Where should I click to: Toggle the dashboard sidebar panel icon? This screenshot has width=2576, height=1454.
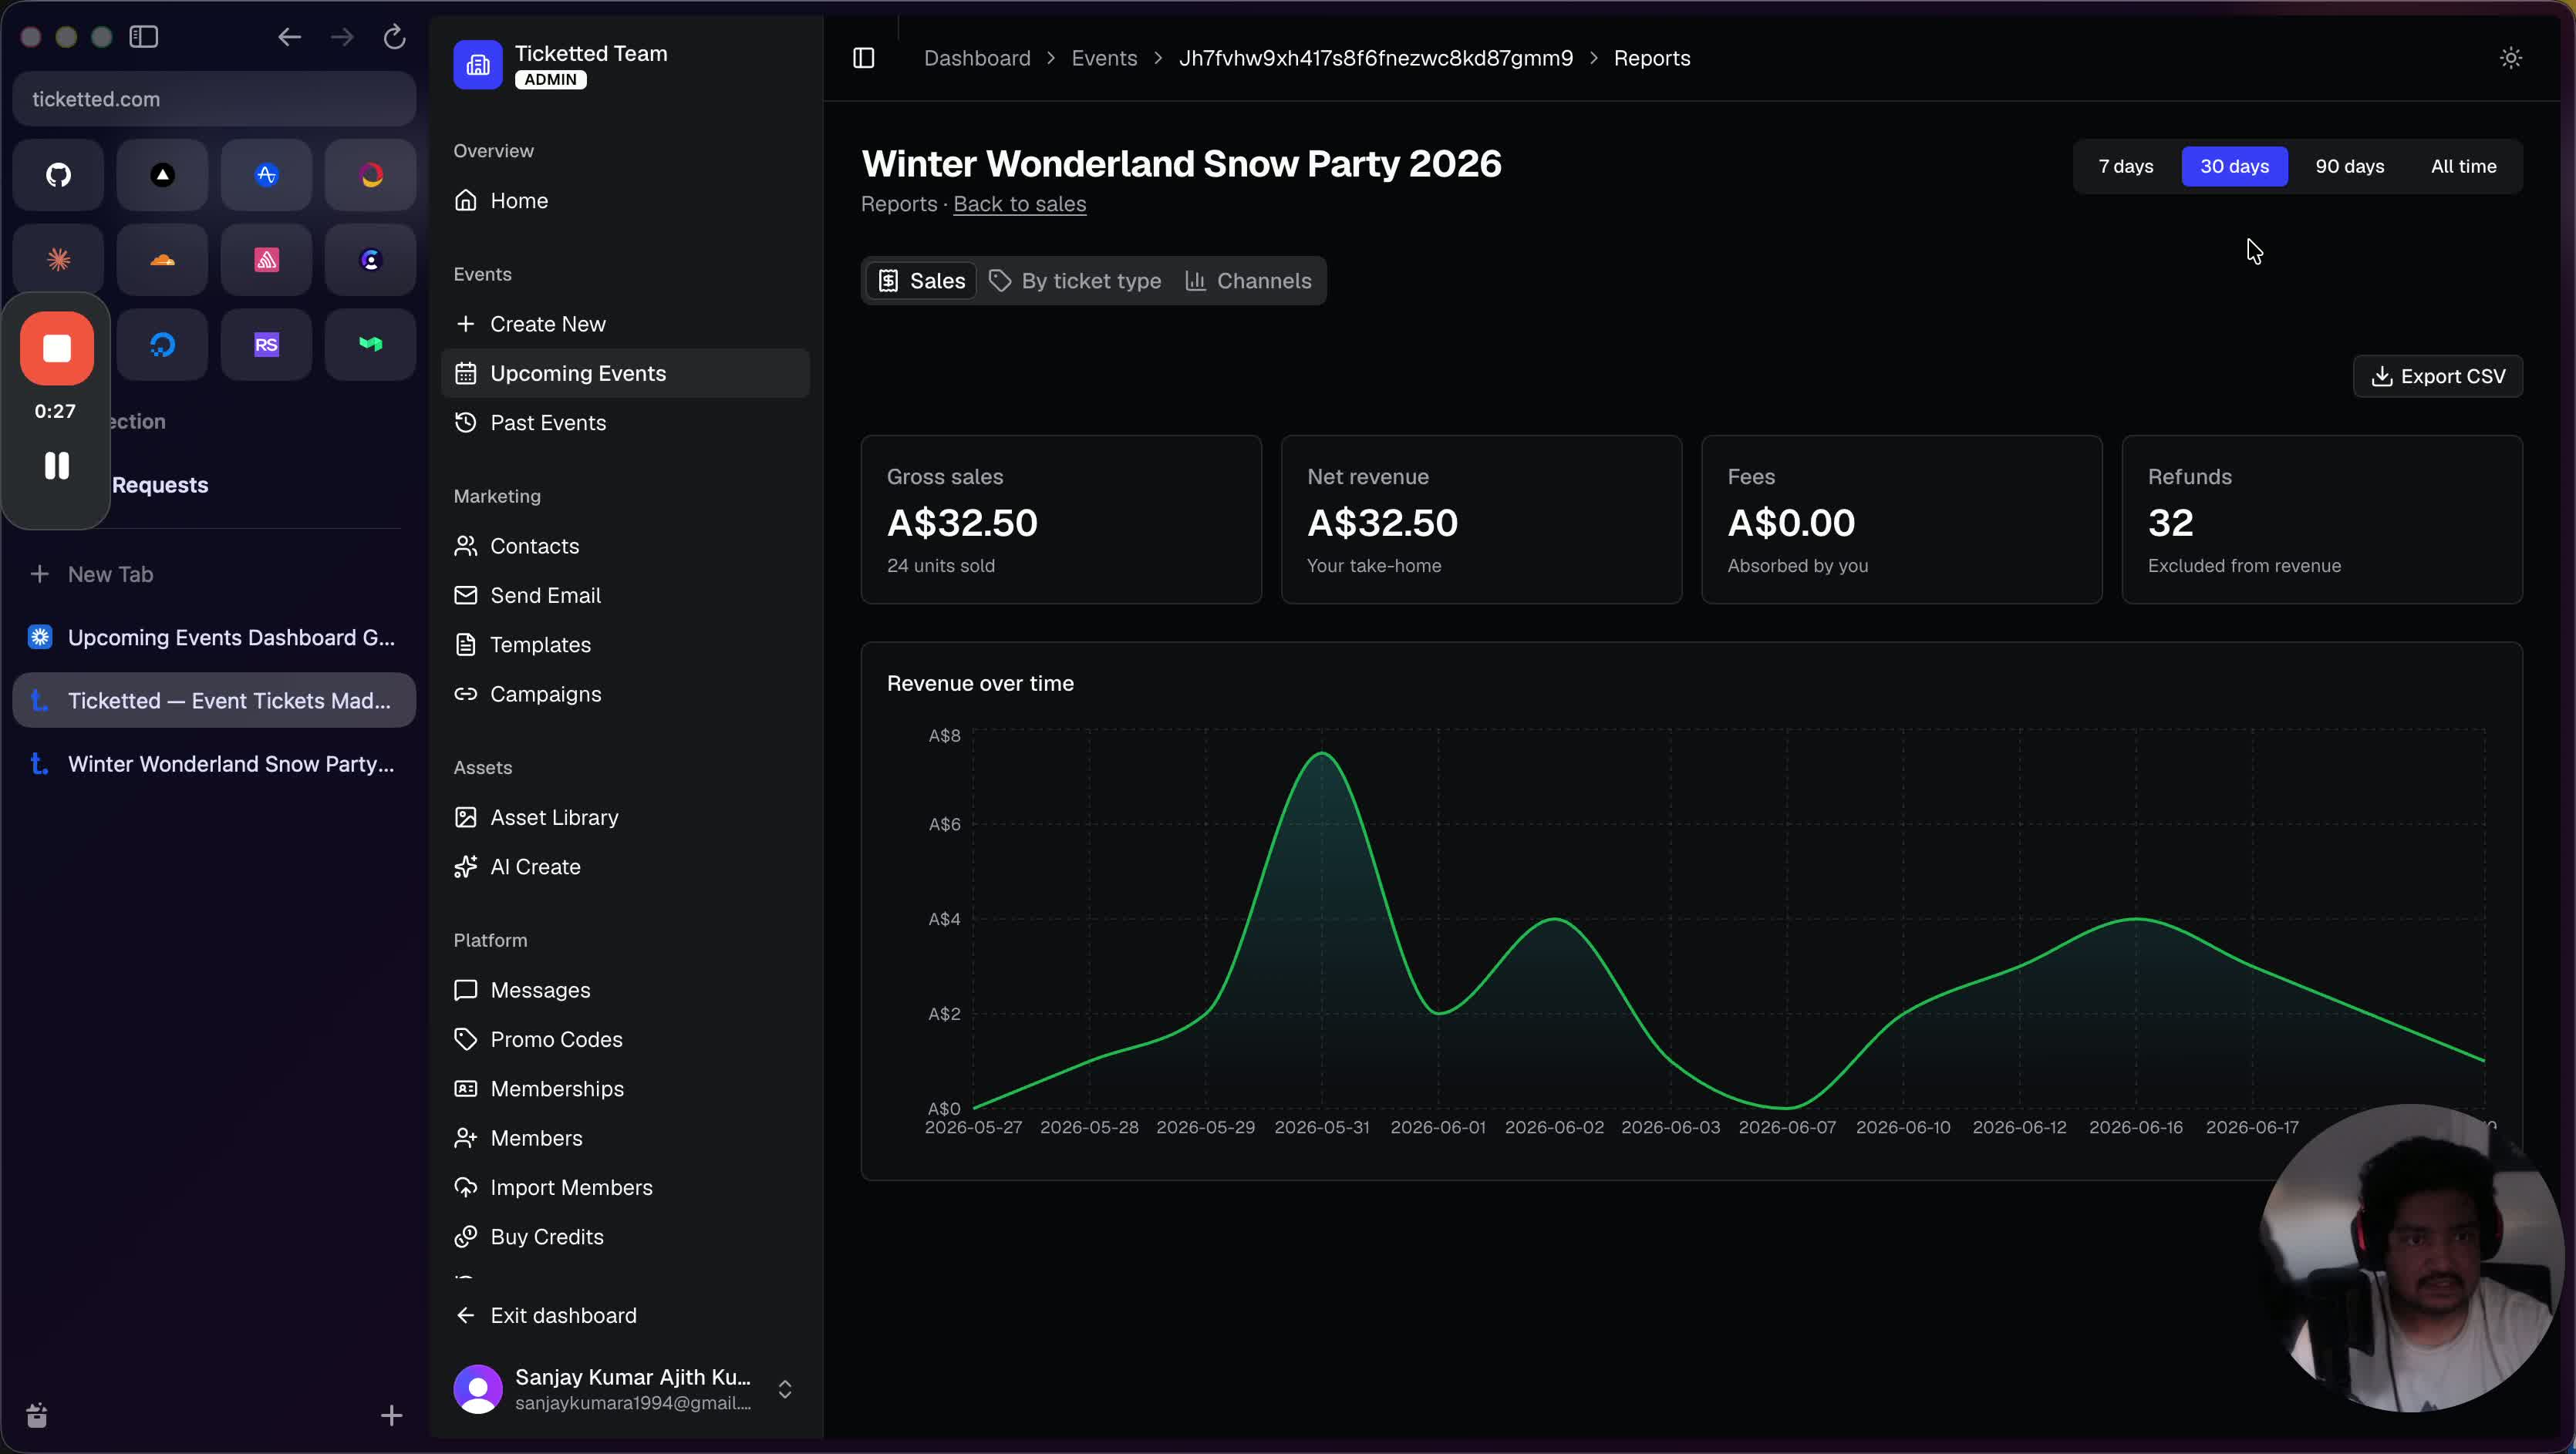point(864,58)
